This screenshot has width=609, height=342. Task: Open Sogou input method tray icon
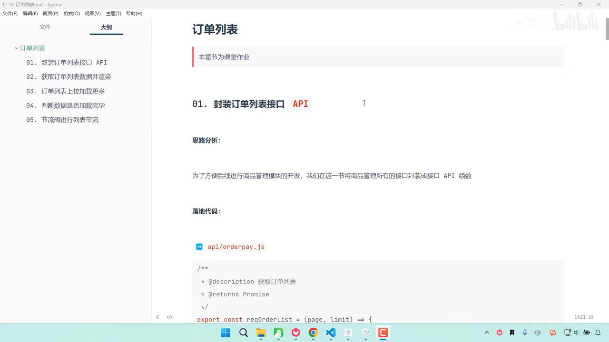click(553, 332)
